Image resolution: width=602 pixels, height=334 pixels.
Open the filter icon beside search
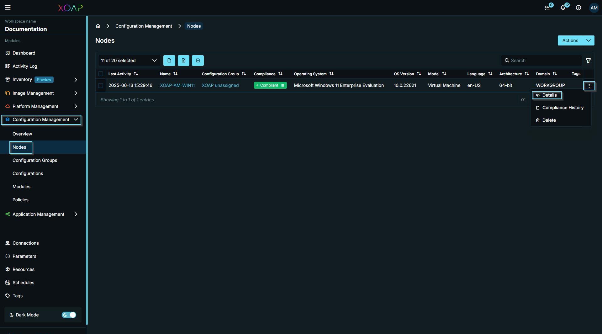point(588,60)
